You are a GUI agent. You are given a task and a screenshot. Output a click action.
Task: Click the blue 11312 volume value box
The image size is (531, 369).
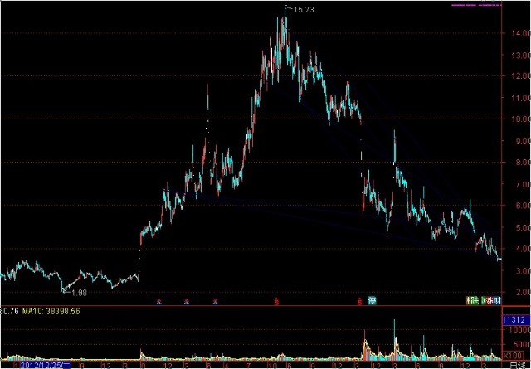coord(514,318)
